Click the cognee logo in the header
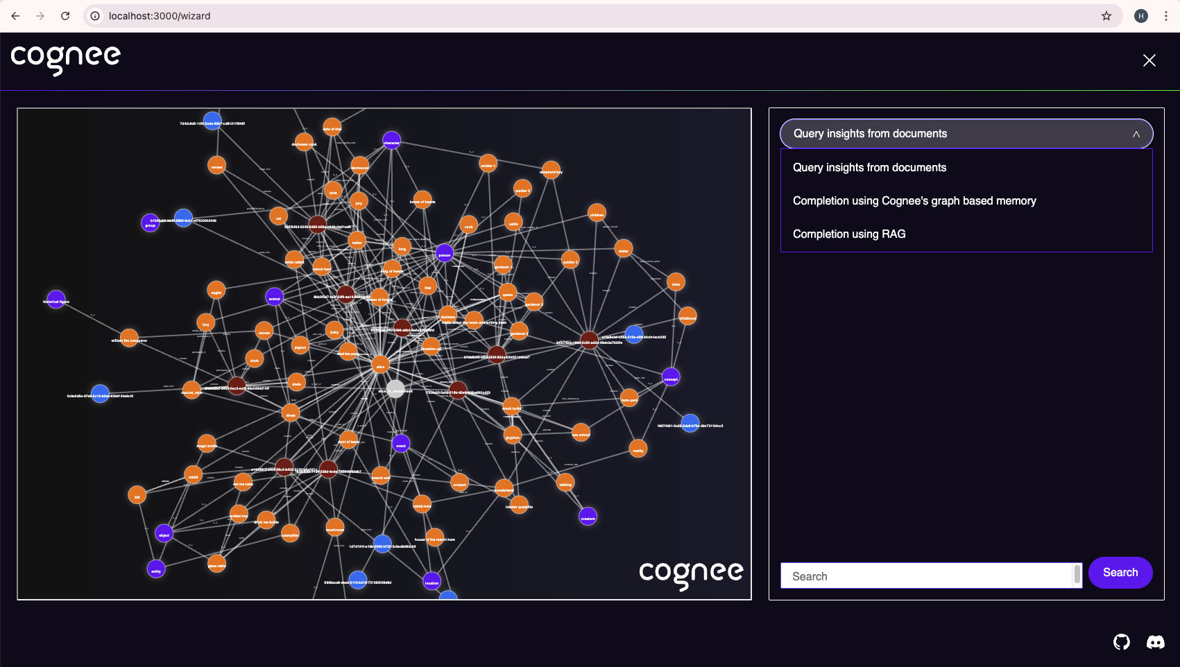The image size is (1180, 667). (x=66, y=60)
